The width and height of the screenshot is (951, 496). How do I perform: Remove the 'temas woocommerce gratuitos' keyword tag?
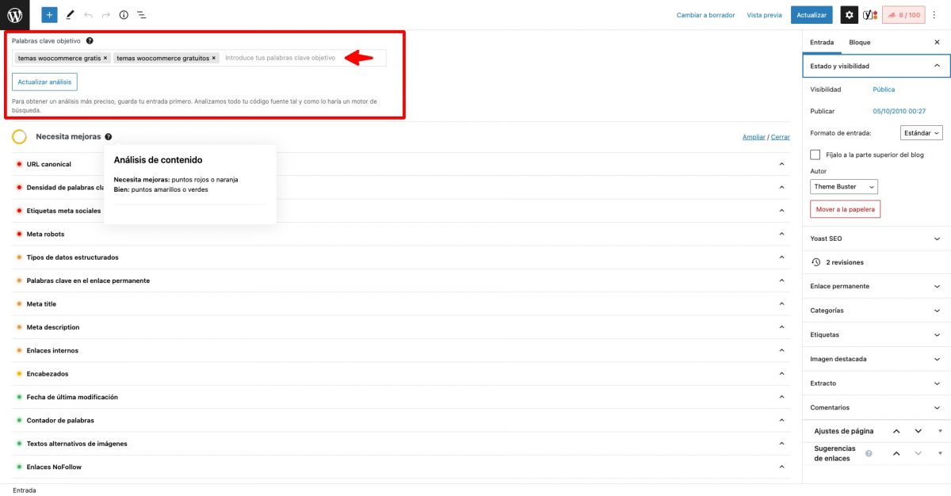click(214, 58)
